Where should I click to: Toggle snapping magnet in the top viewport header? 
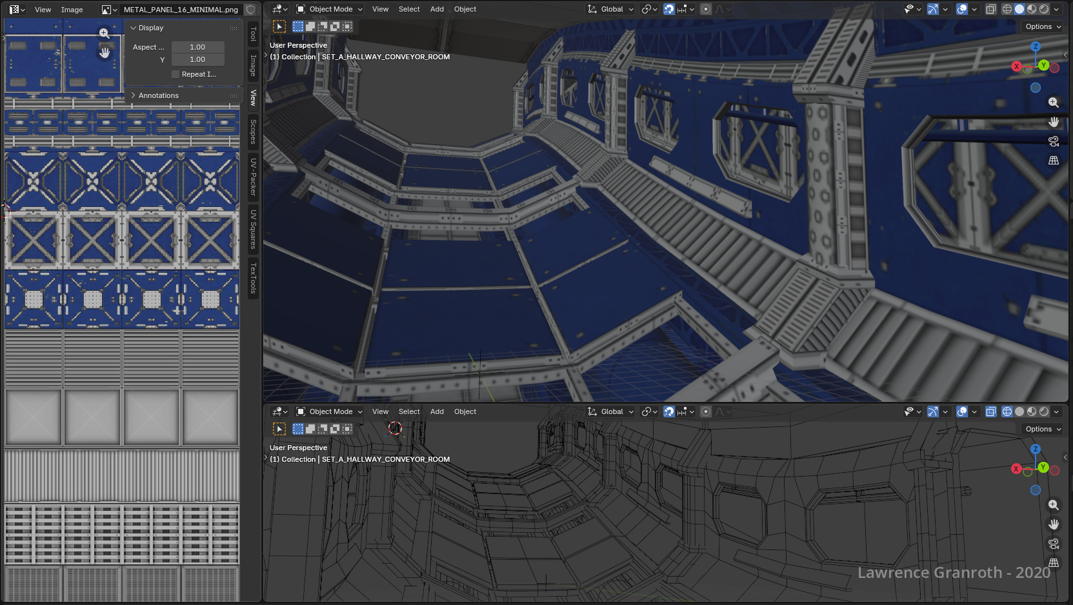(x=669, y=9)
